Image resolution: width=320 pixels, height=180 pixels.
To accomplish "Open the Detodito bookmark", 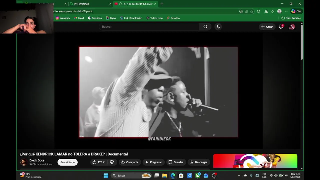I will [x=173, y=18].
